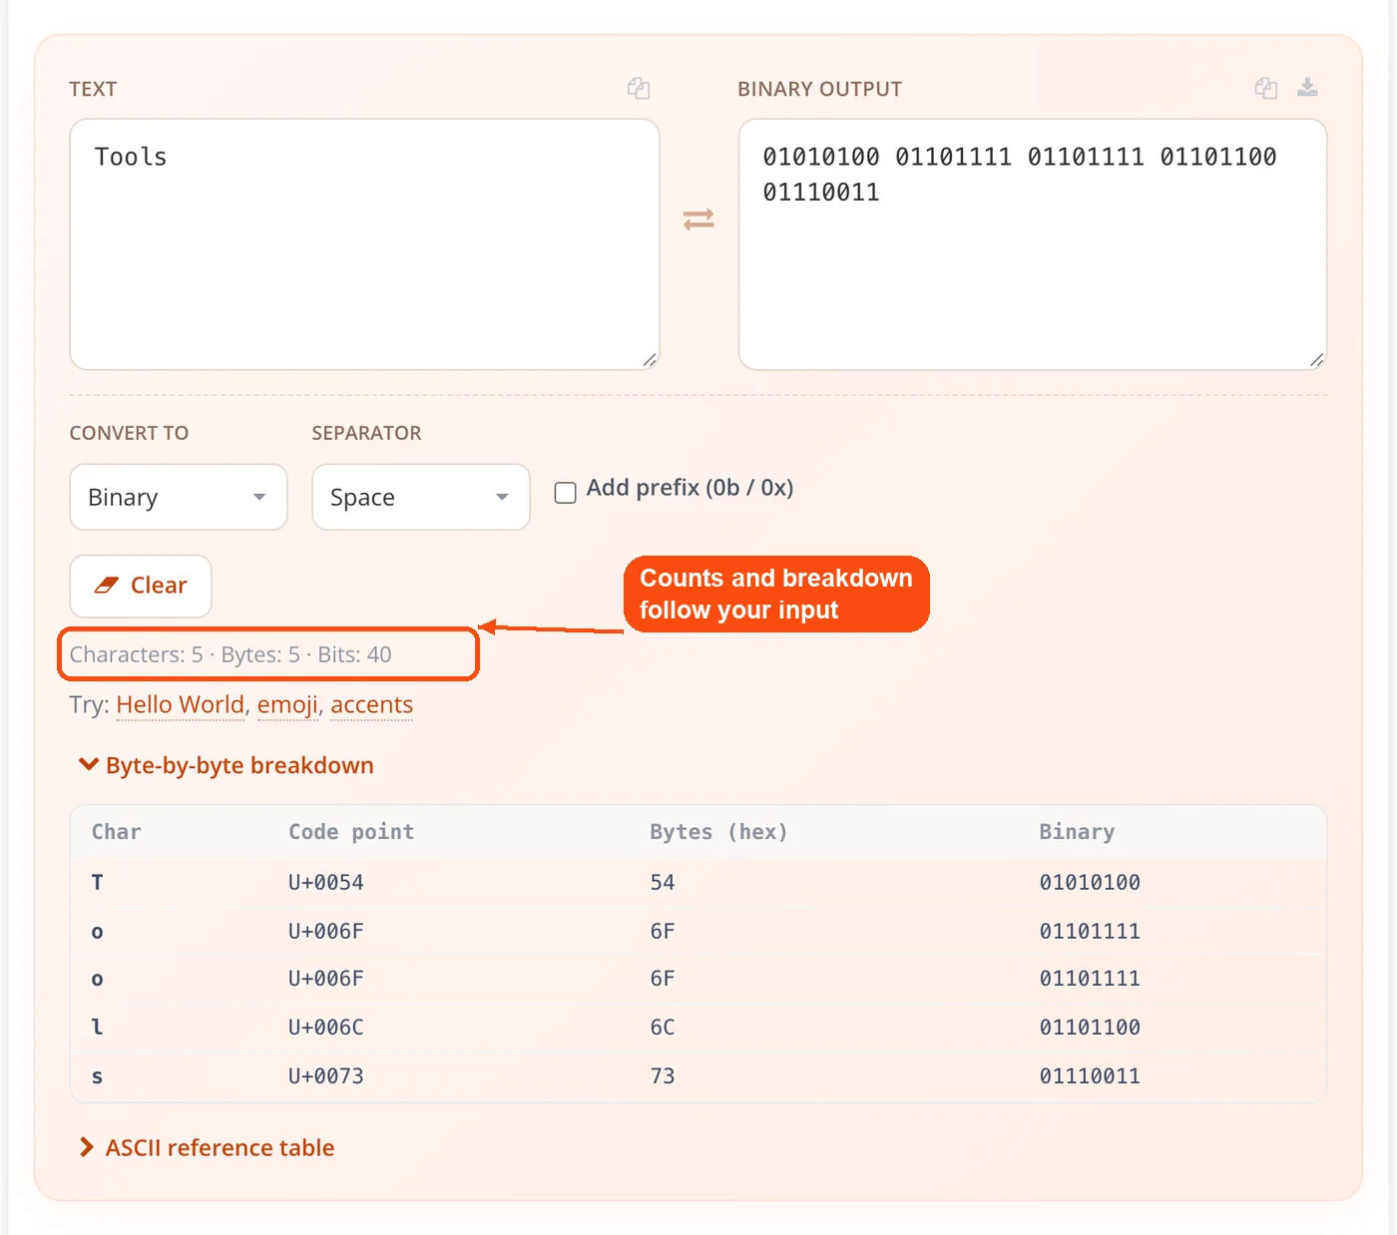This screenshot has height=1235, width=1397.
Task: Collapse the Byte-by-byte breakdown section
Action: pos(227,765)
